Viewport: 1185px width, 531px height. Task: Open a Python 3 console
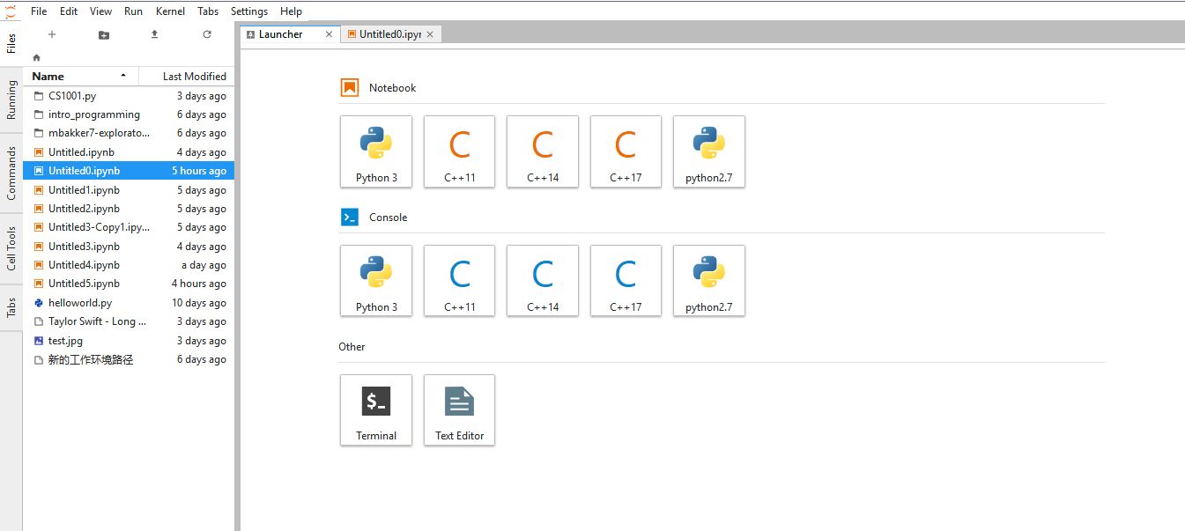(x=376, y=281)
